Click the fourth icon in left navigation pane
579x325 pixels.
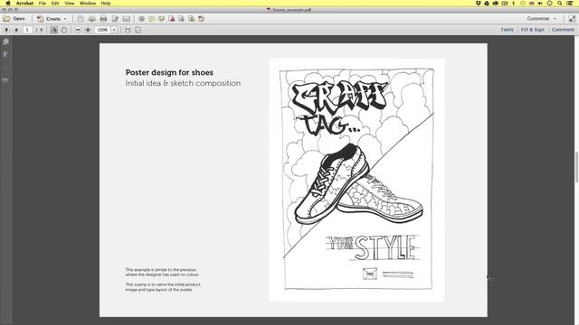click(5, 80)
